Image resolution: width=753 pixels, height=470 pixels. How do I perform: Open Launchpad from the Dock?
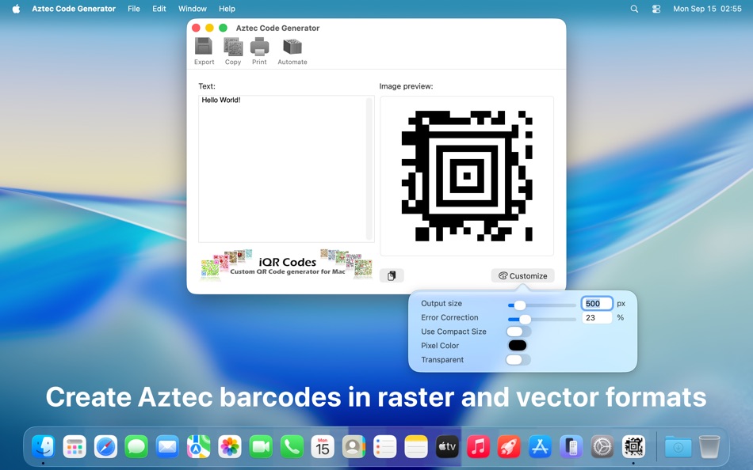75,447
